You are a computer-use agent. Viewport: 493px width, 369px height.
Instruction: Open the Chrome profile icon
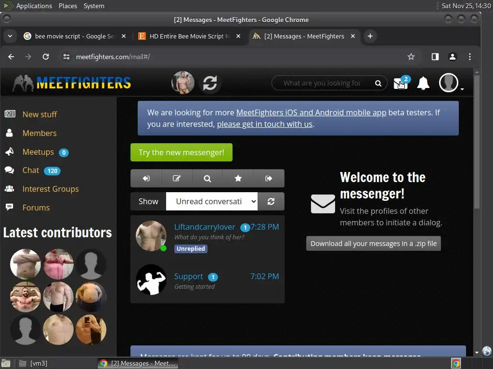pos(453,57)
